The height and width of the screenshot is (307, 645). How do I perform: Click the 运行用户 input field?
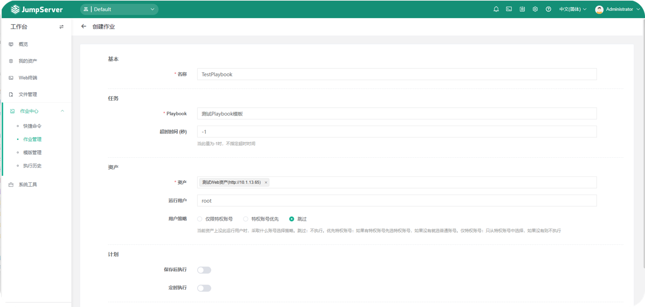tap(397, 201)
